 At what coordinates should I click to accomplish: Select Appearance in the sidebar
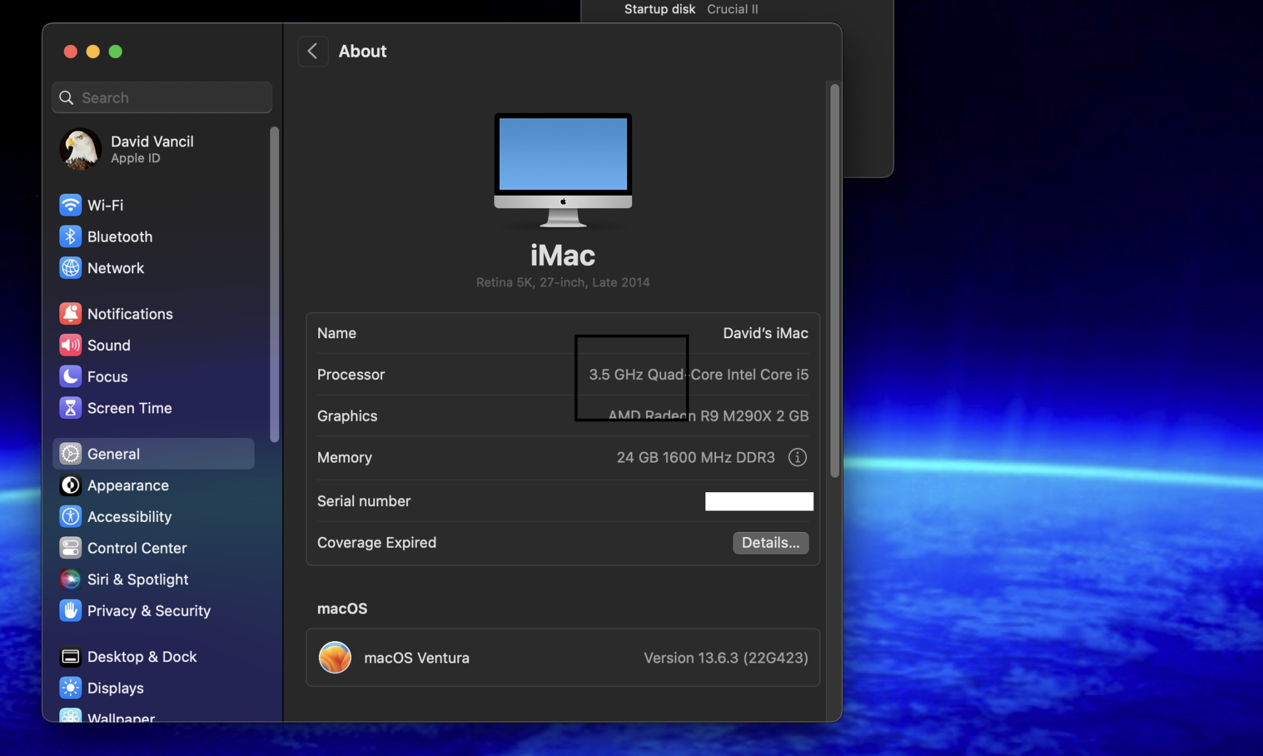point(128,485)
